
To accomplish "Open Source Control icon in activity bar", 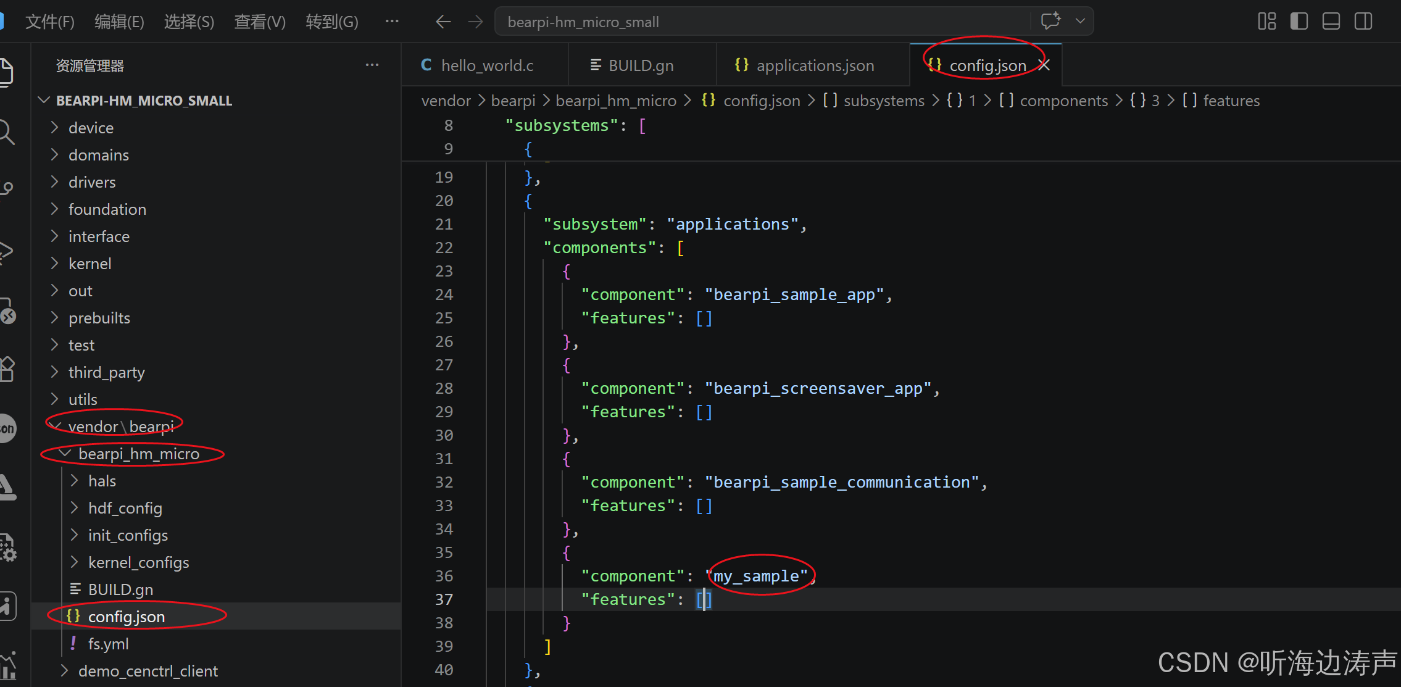I will pos(6,189).
